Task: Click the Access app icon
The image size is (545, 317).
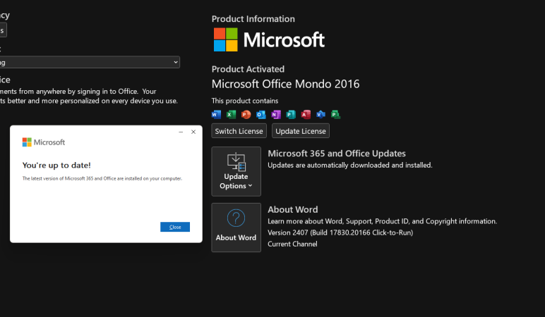Action: 306,114
